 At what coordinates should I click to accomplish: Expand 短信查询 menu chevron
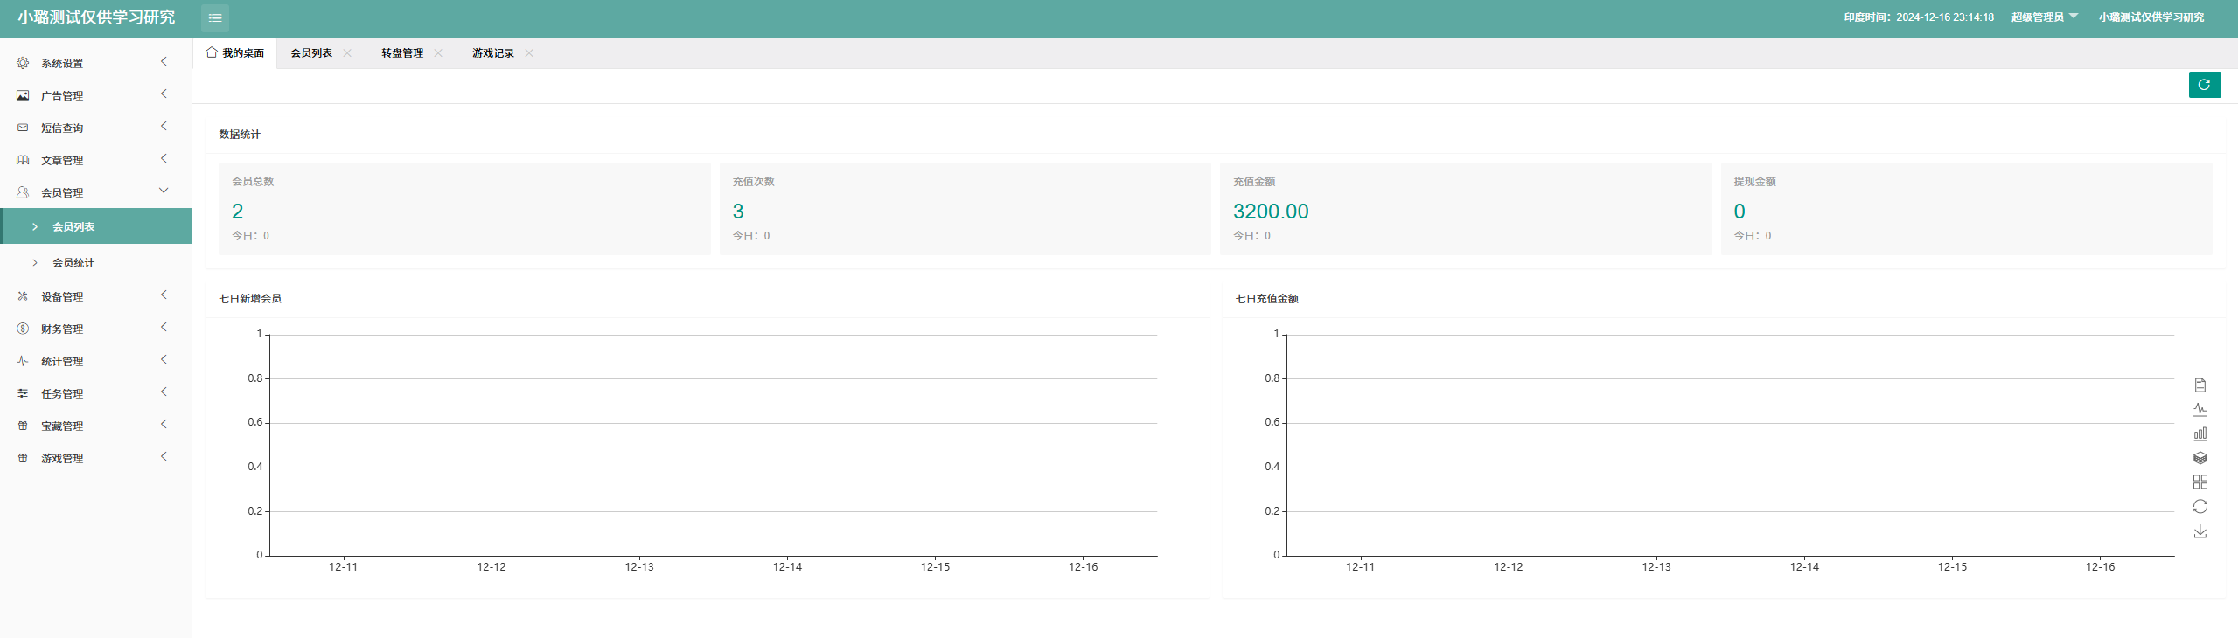(164, 126)
